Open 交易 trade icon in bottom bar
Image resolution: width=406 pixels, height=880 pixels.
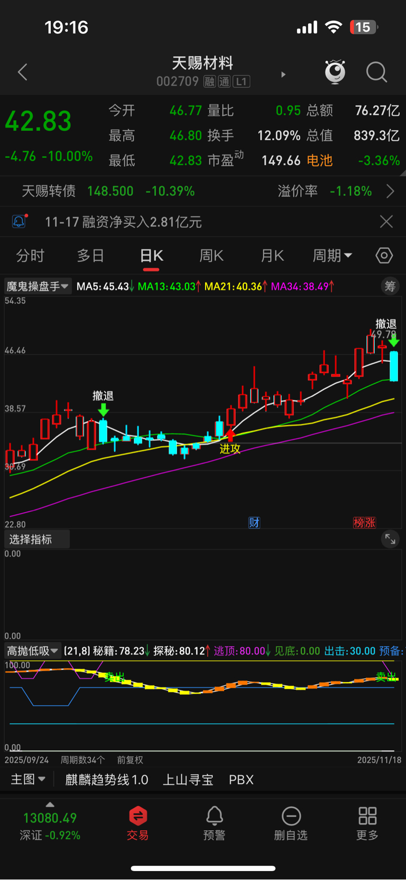tap(137, 823)
